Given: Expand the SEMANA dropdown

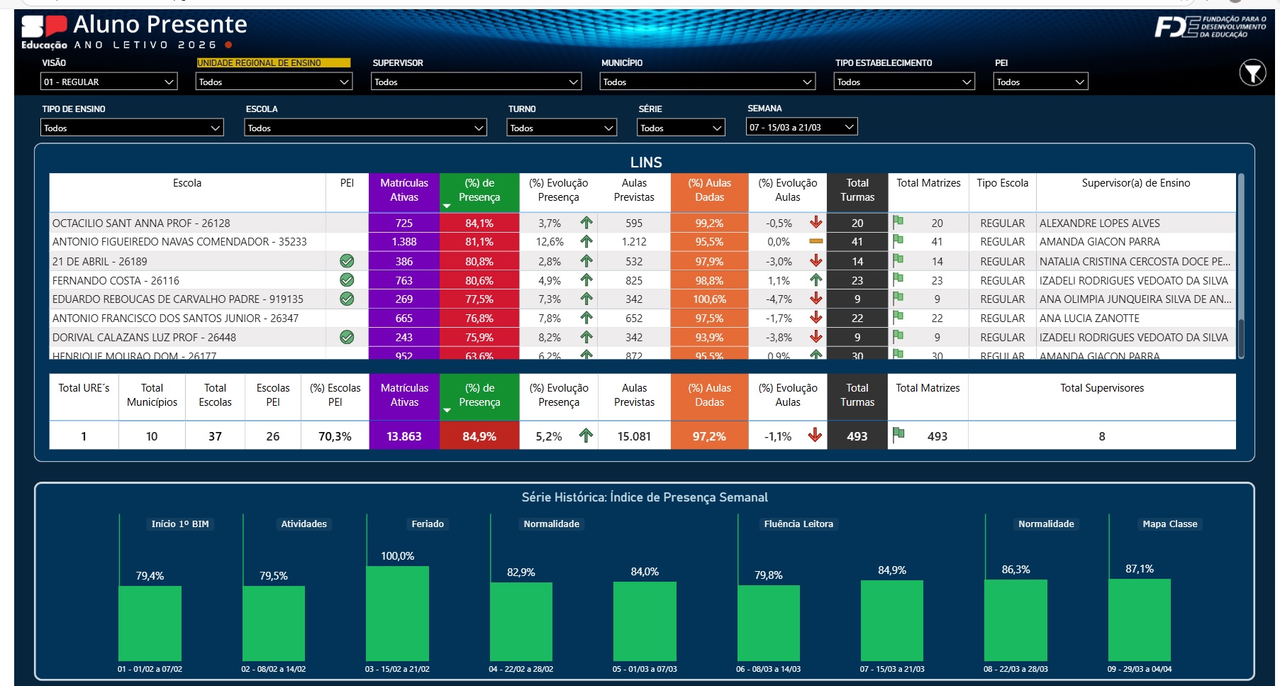Looking at the screenshot, I should pyautogui.click(x=801, y=128).
